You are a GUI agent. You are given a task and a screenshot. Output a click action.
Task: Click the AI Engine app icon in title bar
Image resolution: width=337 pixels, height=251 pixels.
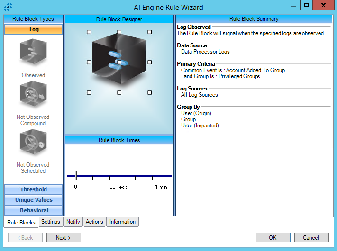[8, 7]
